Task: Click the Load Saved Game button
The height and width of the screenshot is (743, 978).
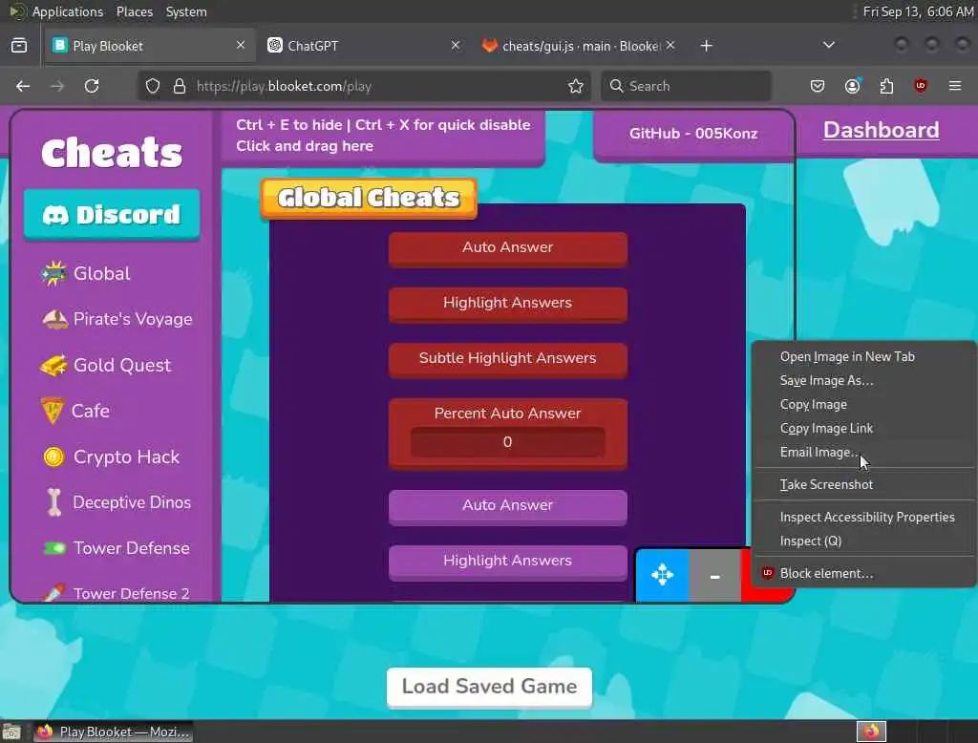Action: click(x=490, y=687)
